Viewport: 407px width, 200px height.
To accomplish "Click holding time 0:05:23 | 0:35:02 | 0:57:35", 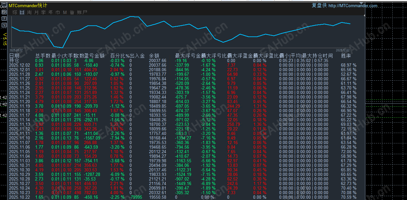I will click(x=304, y=60).
